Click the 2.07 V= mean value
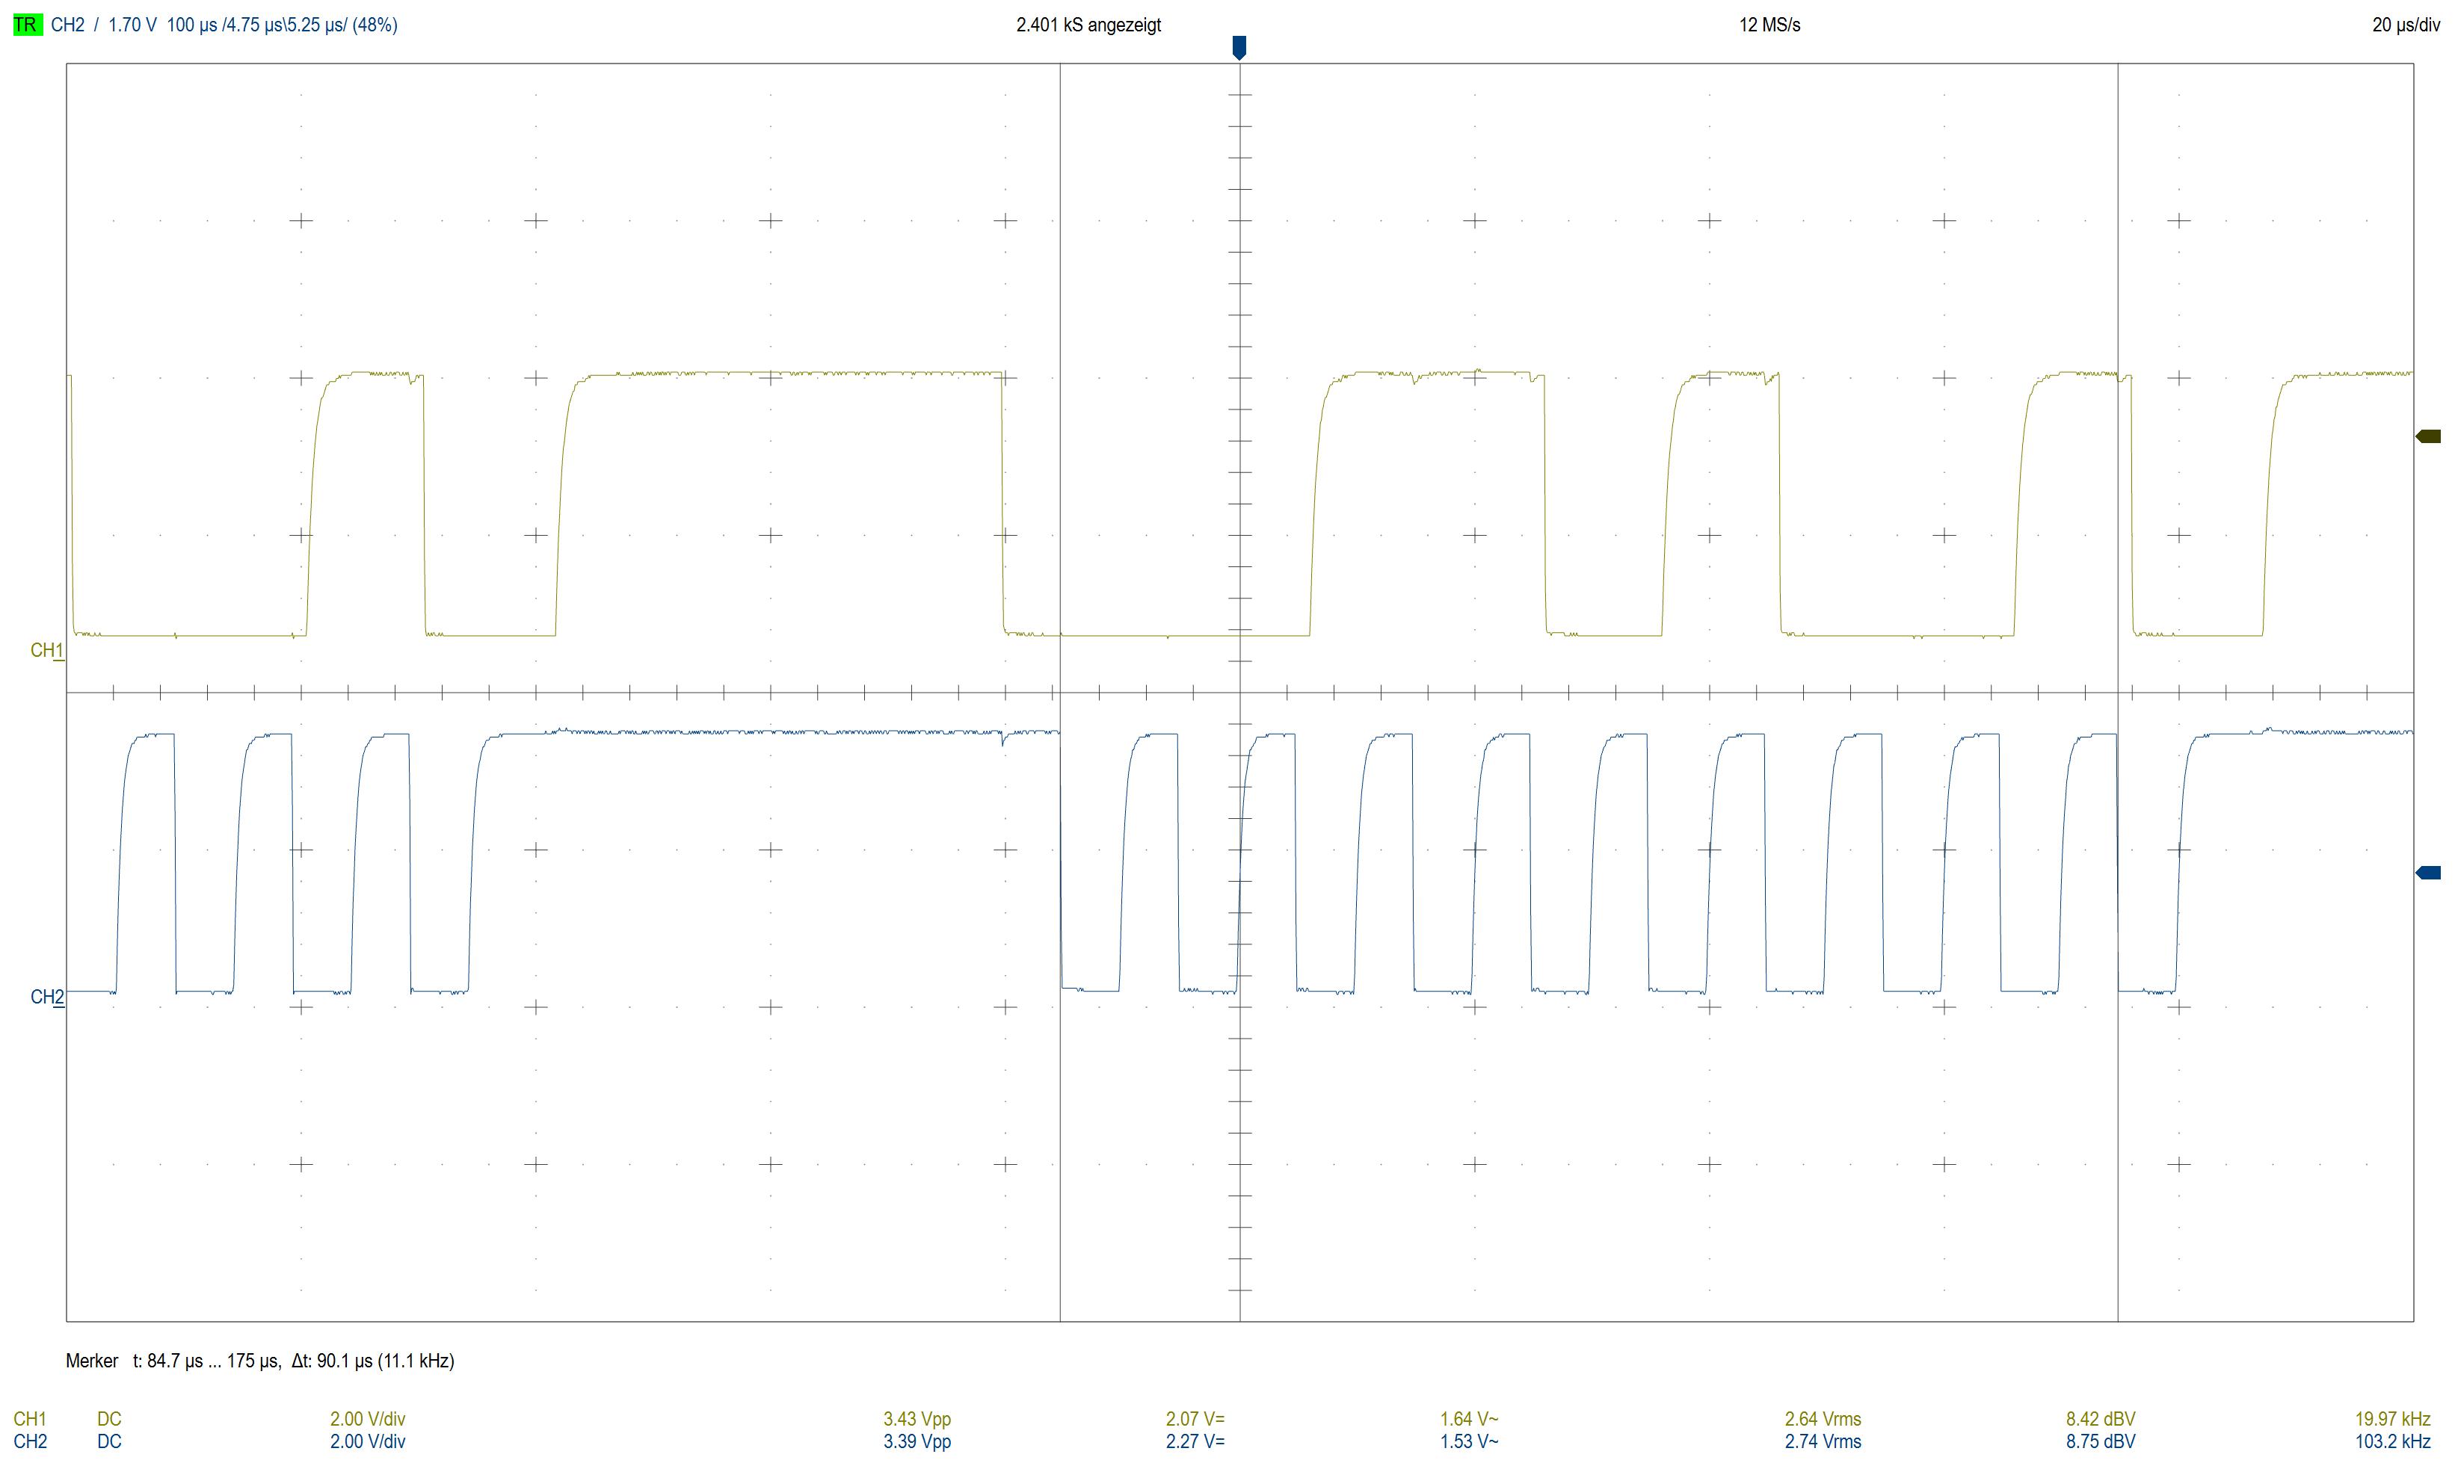The height and width of the screenshot is (1466, 2455). (1195, 1419)
